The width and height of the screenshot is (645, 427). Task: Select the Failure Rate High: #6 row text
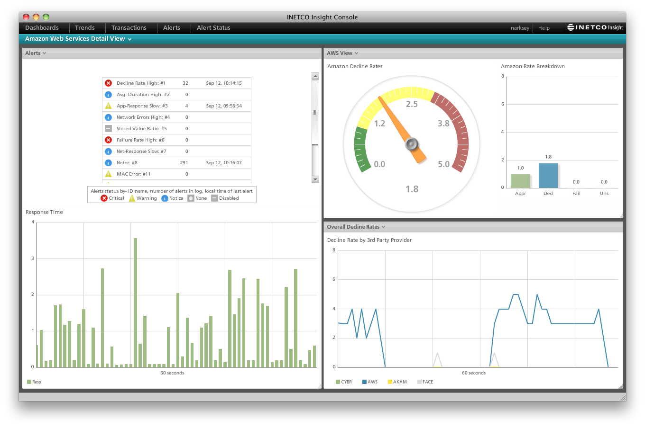pos(140,140)
